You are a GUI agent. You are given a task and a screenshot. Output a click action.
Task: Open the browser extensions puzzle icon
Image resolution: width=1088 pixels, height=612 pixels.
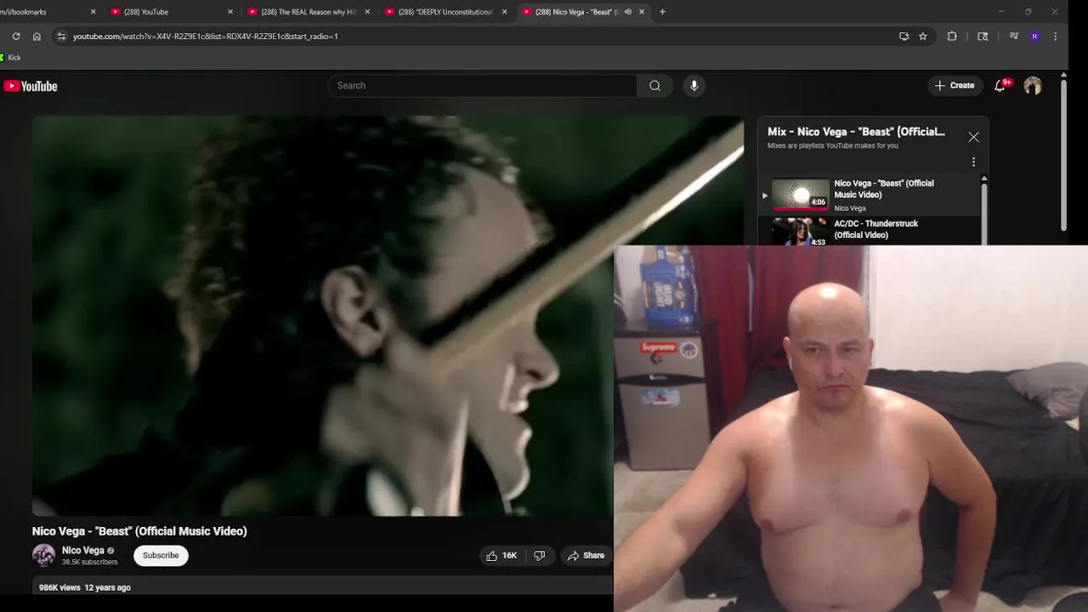pyautogui.click(x=952, y=37)
